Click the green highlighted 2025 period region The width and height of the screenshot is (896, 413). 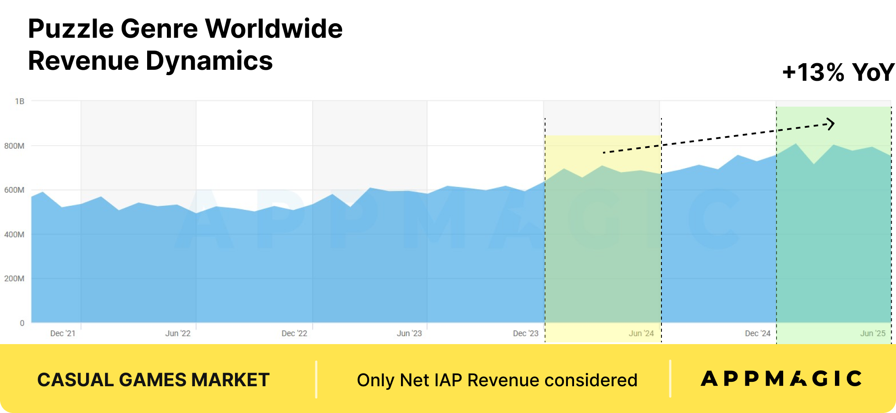834,225
